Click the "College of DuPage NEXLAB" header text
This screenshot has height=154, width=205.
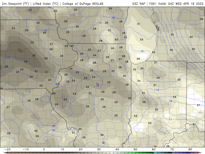tap(83, 4)
